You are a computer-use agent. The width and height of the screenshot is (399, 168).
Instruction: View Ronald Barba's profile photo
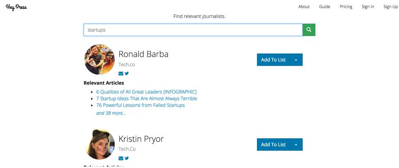[99, 60]
